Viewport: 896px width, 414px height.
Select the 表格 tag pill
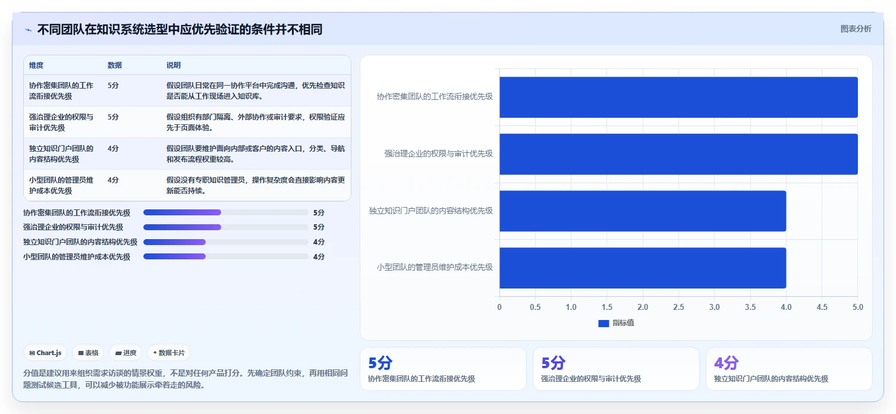88,353
